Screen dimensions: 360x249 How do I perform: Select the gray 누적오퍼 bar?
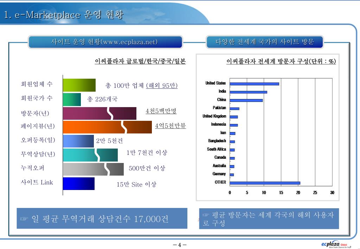click(x=93, y=169)
